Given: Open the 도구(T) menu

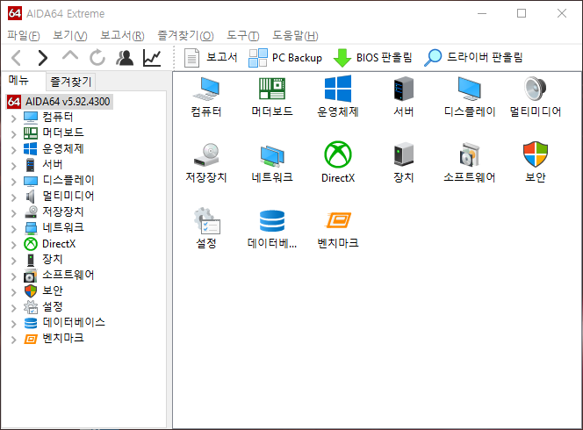Looking at the screenshot, I should tap(243, 36).
